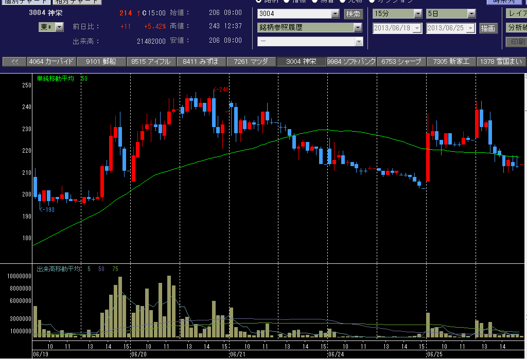The width and height of the screenshot is (527, 359).
Task: Click the レイア layout button
Action: [517, 13]
